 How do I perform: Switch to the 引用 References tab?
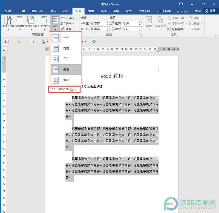91,11
